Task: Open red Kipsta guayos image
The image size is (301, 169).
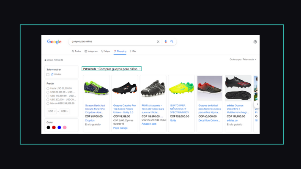Action: [x=210, y=88]
